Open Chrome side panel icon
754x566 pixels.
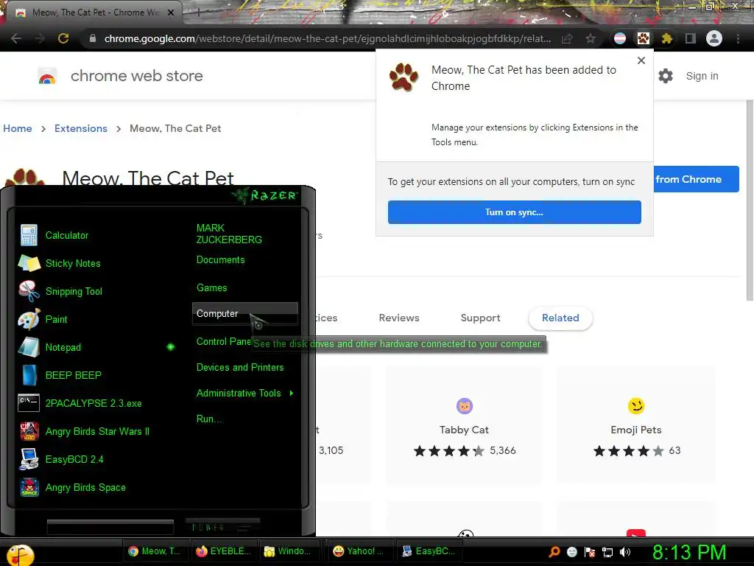click(x=691, y=38)
